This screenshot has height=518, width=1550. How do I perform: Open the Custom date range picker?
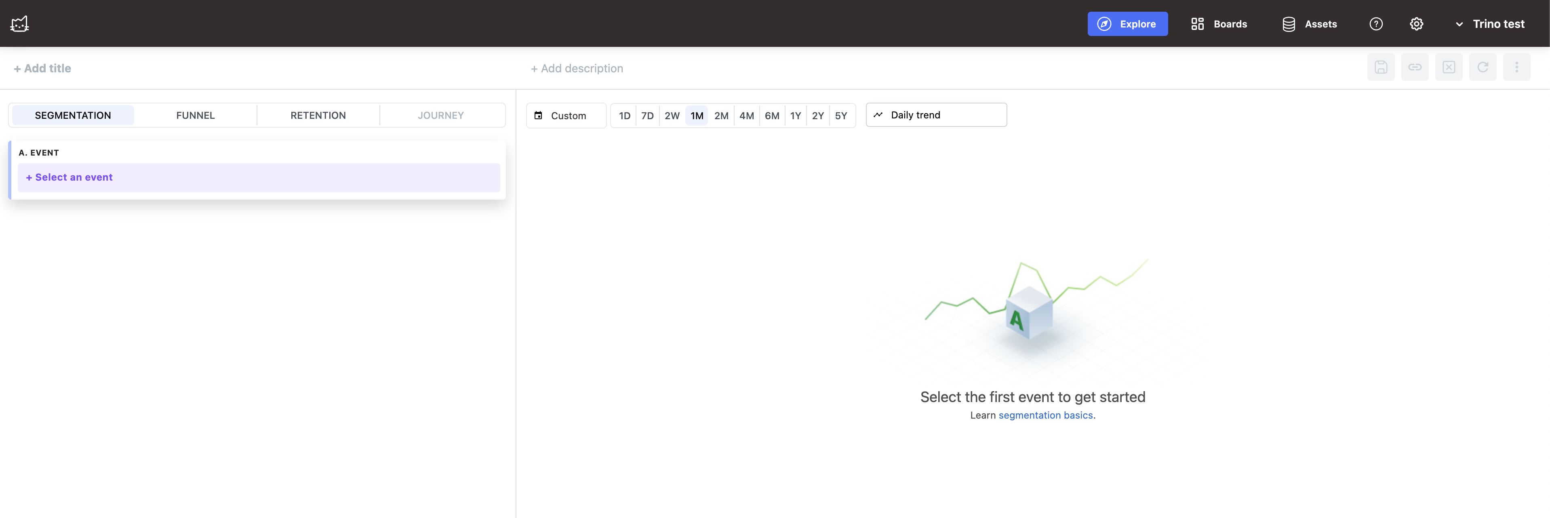click(x=566, y=116)
